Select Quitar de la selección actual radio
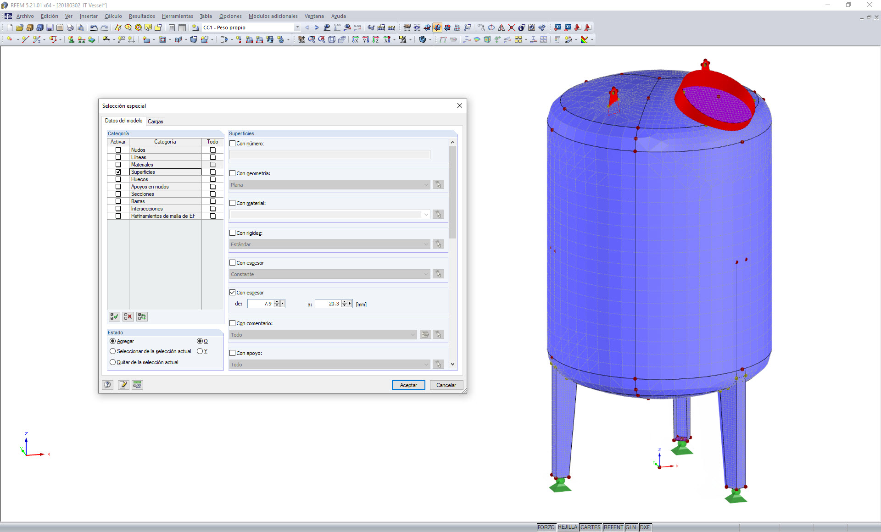 click(113, 362)
